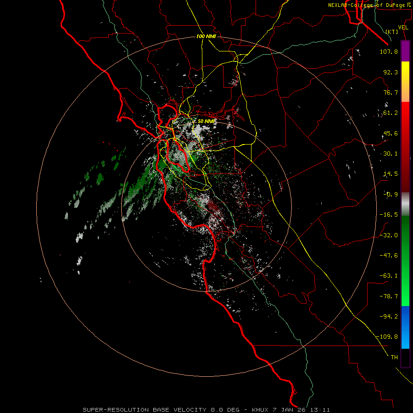The height and width of the screenshot is (413, 413).
Task: Click the VEL legend title
Action: click(403, 28)
